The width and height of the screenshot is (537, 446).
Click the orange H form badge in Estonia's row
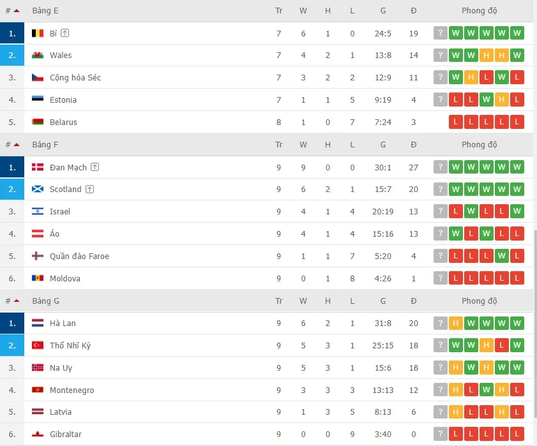click(x=502, y=100)
